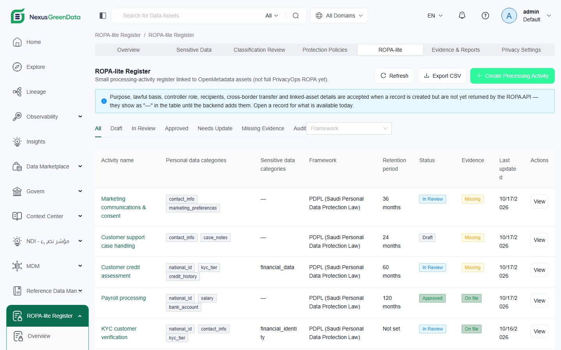Filter by the Needs Update tab
Image resolution: width=561 pixels, height=350 pixels.
pyautogui.click(x=215, y=128)
